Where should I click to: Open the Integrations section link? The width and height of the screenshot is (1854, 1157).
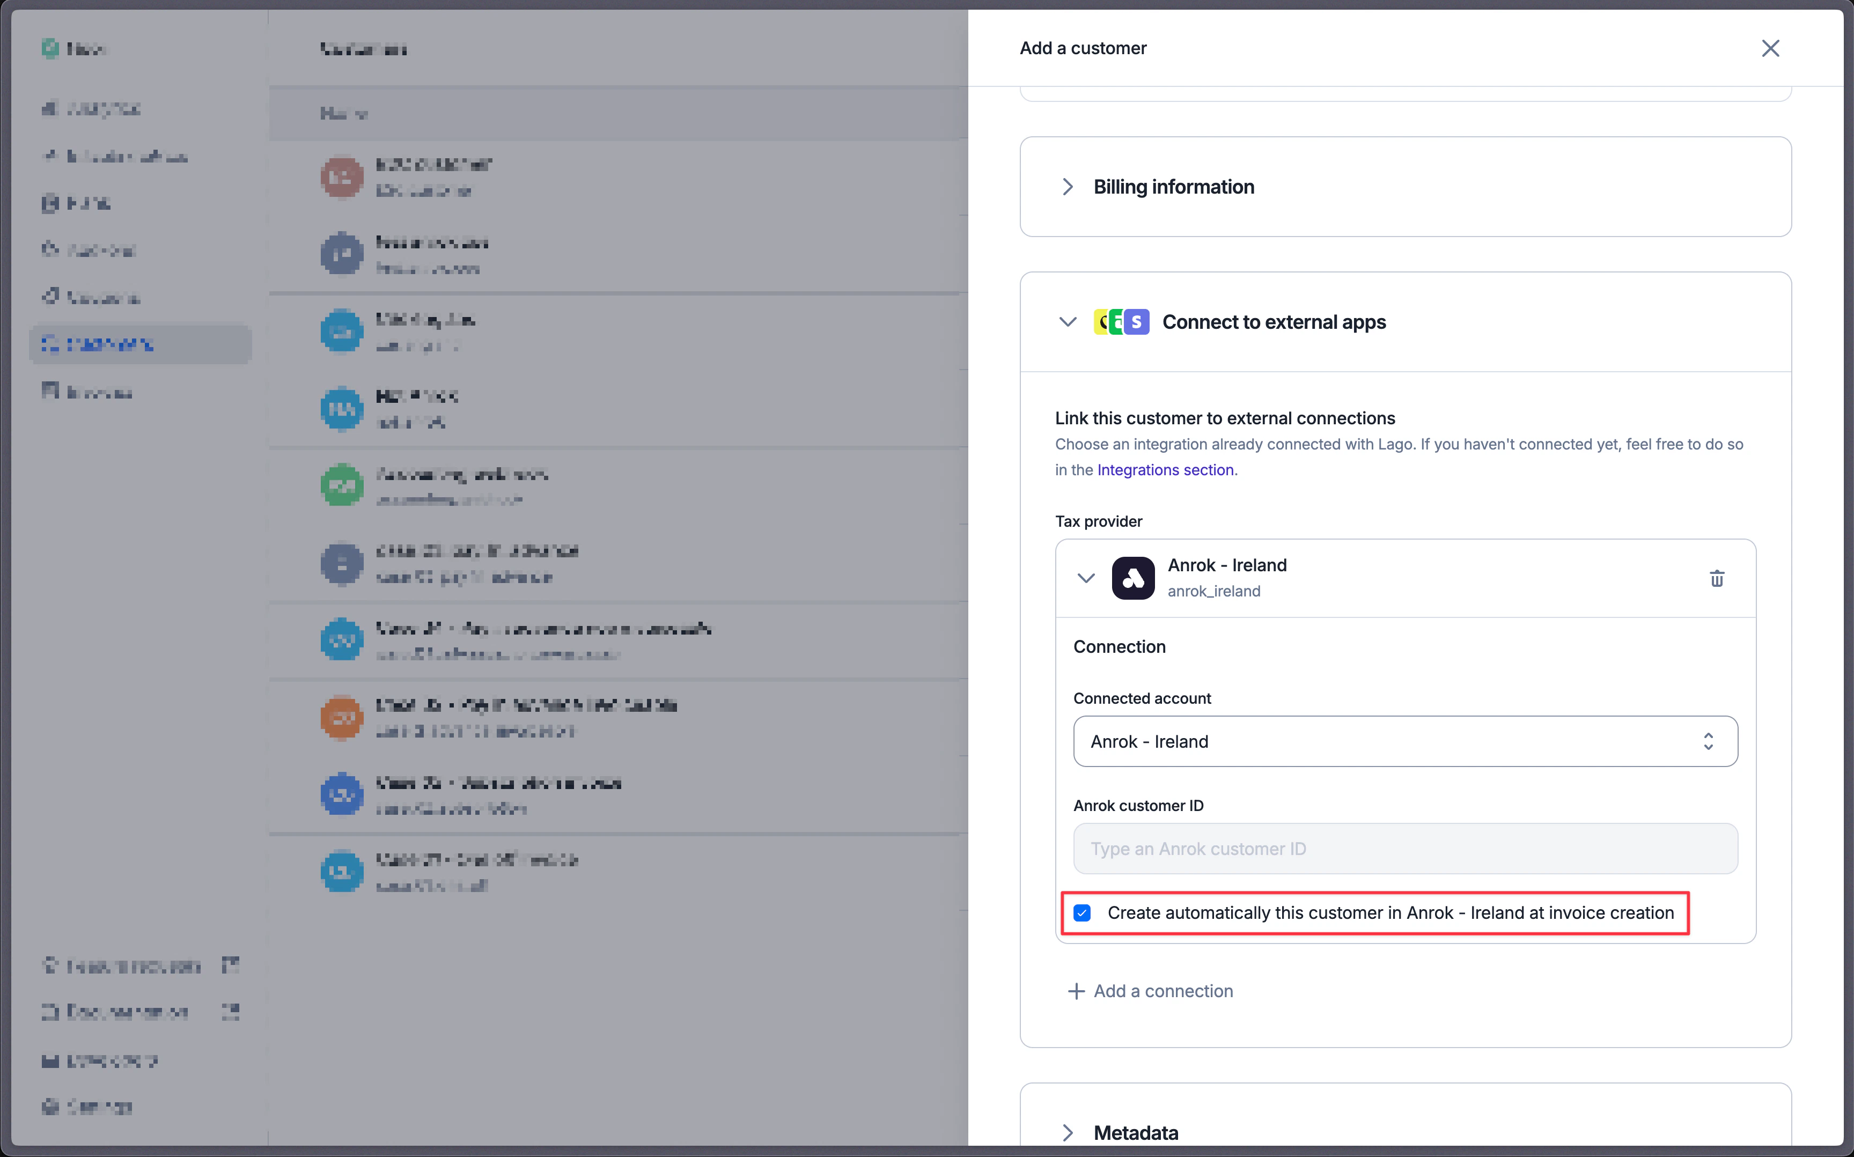1165,470
